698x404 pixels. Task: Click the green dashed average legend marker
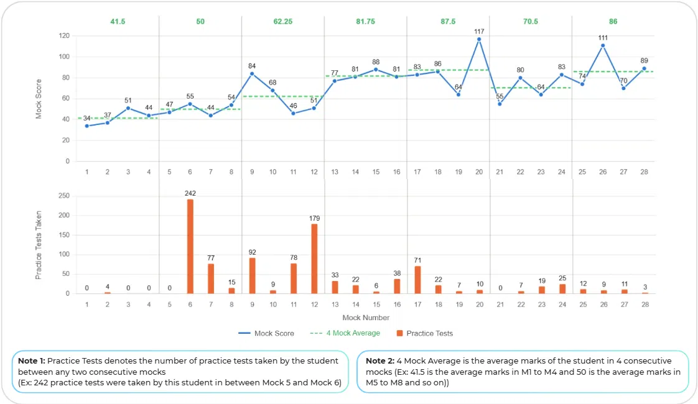316,333
